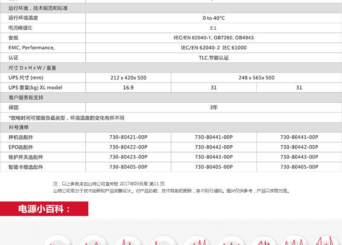Select the 16.9 weight value

tap(128, 88)
